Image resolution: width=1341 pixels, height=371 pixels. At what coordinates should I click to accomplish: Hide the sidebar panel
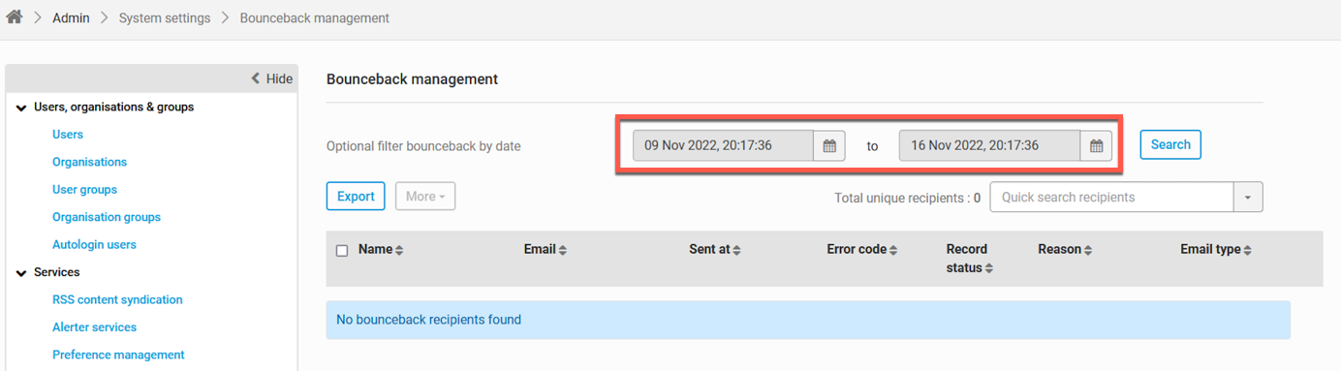tap(271, 78)
